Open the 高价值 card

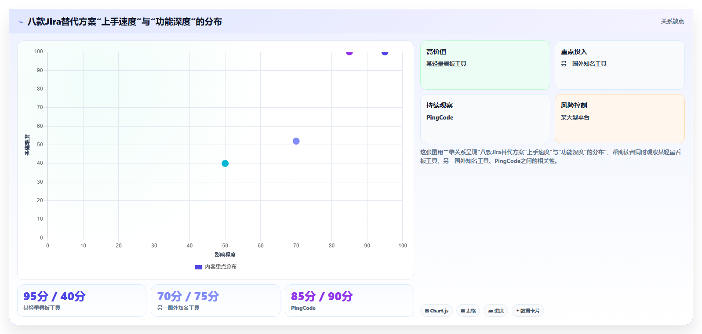coord(485,65)
